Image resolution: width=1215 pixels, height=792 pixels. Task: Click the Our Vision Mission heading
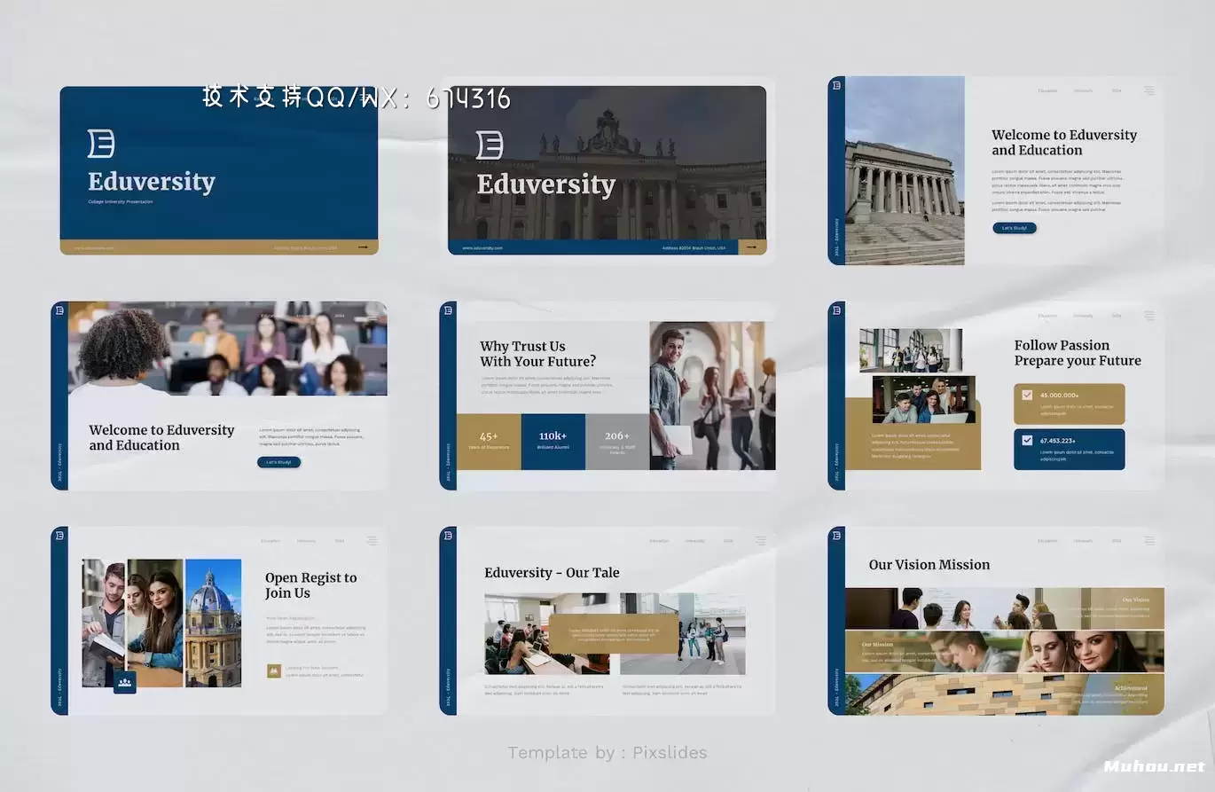click(929, 565)
